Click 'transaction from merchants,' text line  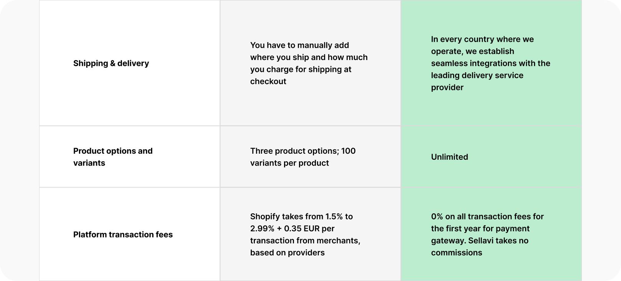(305, 240)
